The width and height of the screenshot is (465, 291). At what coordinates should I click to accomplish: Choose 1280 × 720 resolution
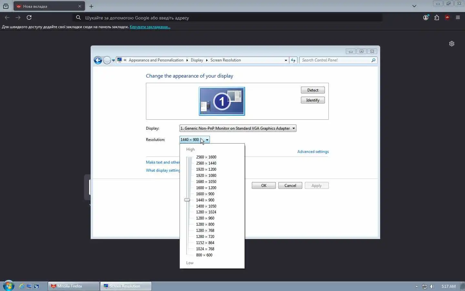point(205,237)
